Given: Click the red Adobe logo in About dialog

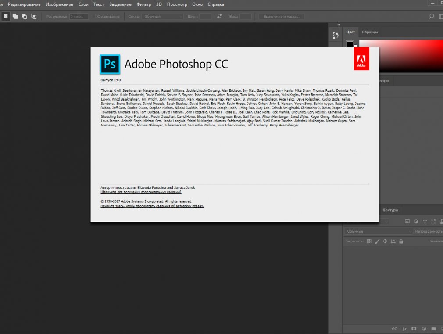Looking at the screenshot, I should [361, 58].
